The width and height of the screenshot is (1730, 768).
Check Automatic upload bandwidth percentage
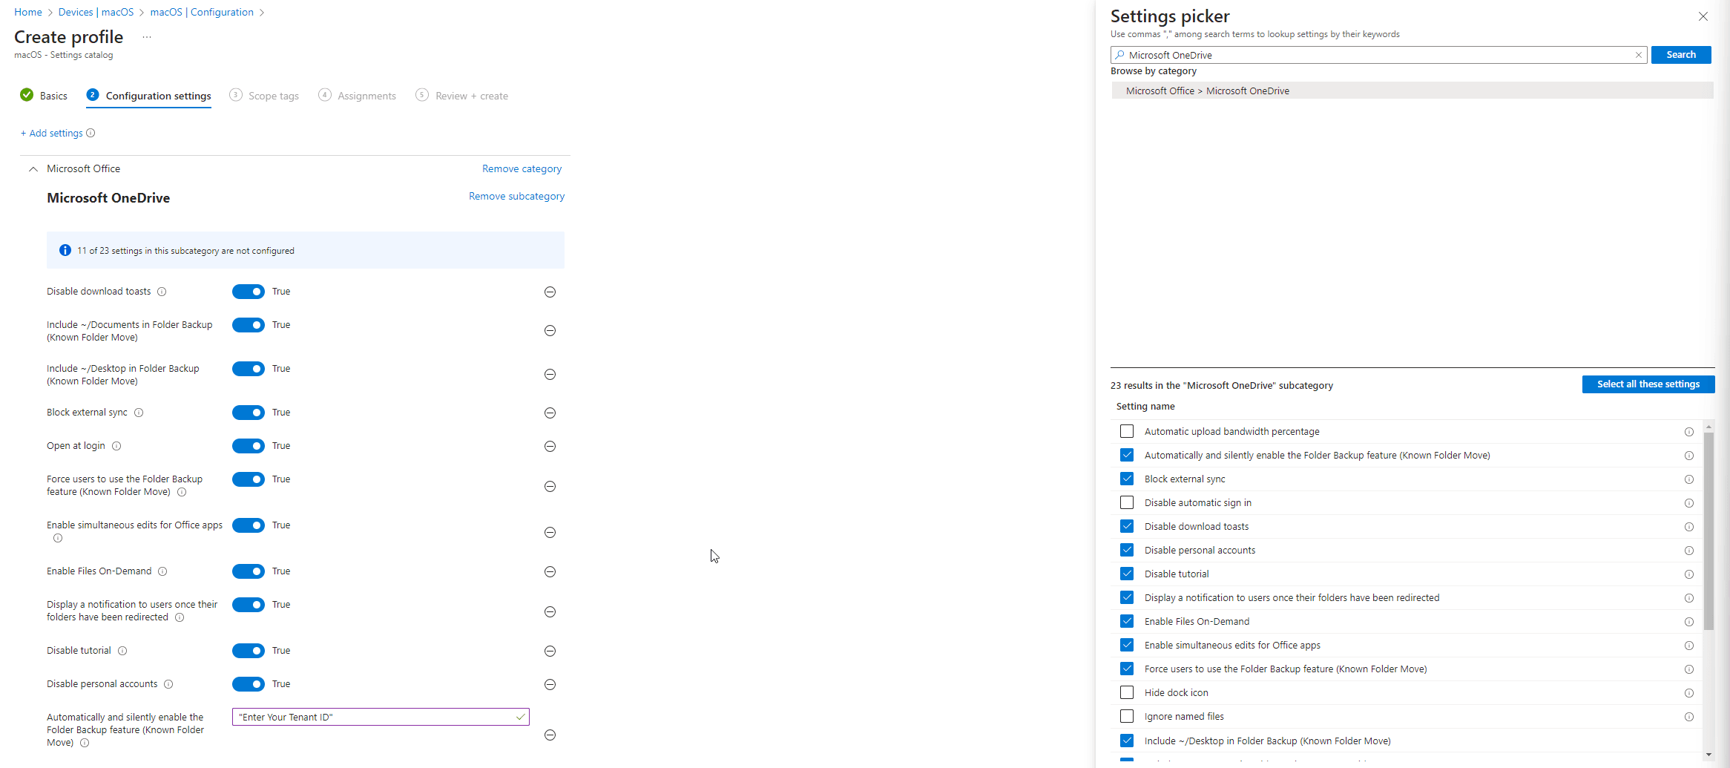1127,431
